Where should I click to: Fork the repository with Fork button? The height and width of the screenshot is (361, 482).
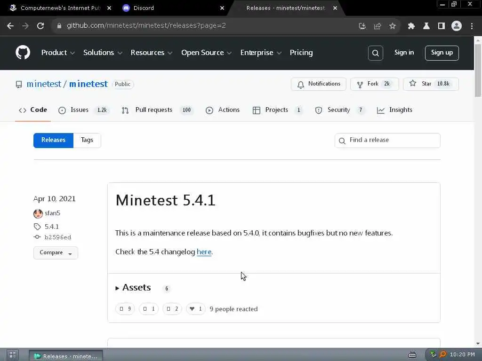click(374, 84)
